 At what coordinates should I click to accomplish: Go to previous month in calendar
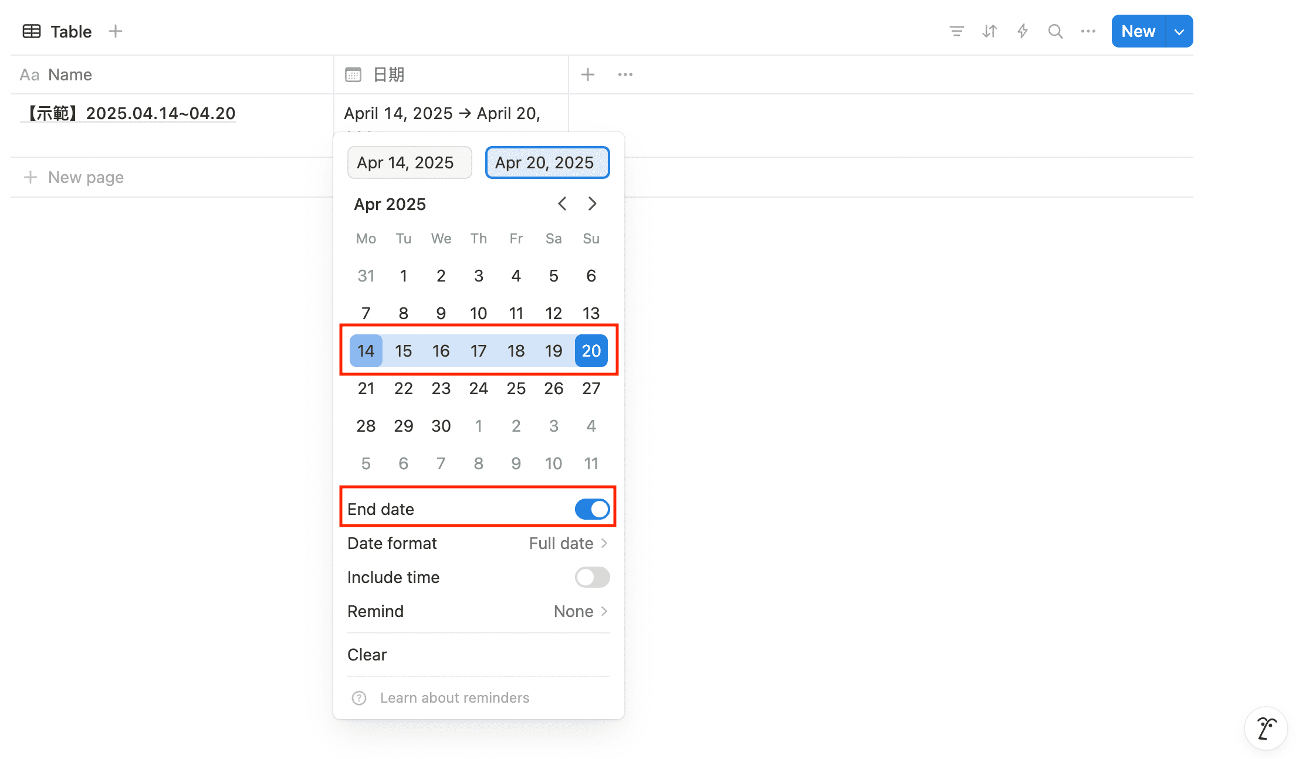562,204
